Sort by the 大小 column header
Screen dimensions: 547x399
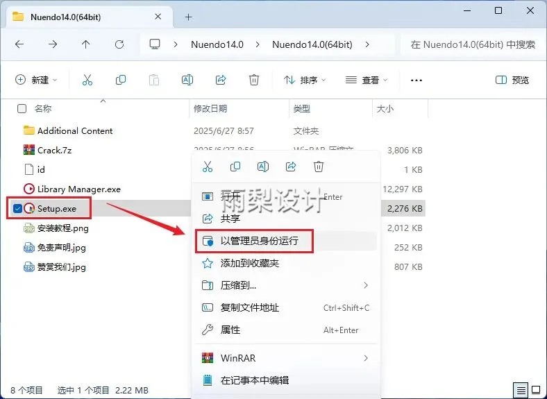385,108
